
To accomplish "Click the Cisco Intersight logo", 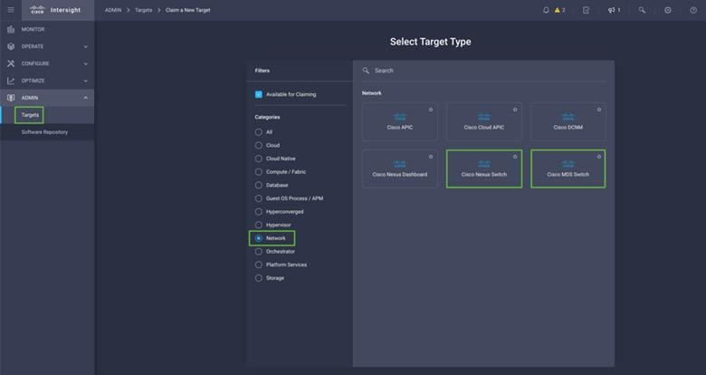I will click(55, 10).
